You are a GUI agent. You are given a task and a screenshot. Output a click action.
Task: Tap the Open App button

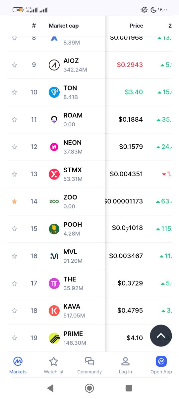(x=161, y=365)
